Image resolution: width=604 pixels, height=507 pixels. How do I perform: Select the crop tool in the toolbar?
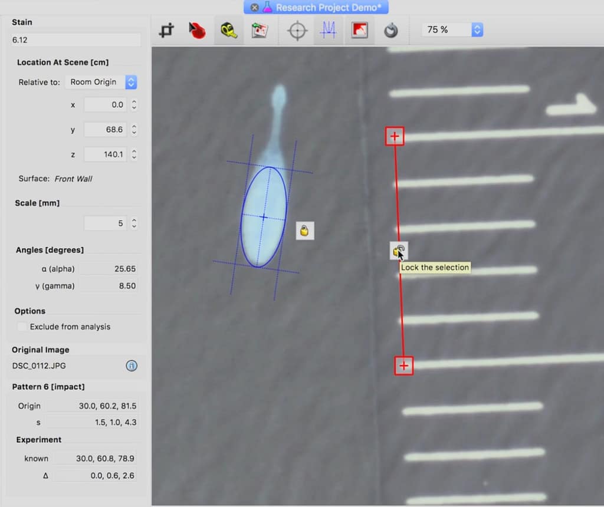pos(167,30)
